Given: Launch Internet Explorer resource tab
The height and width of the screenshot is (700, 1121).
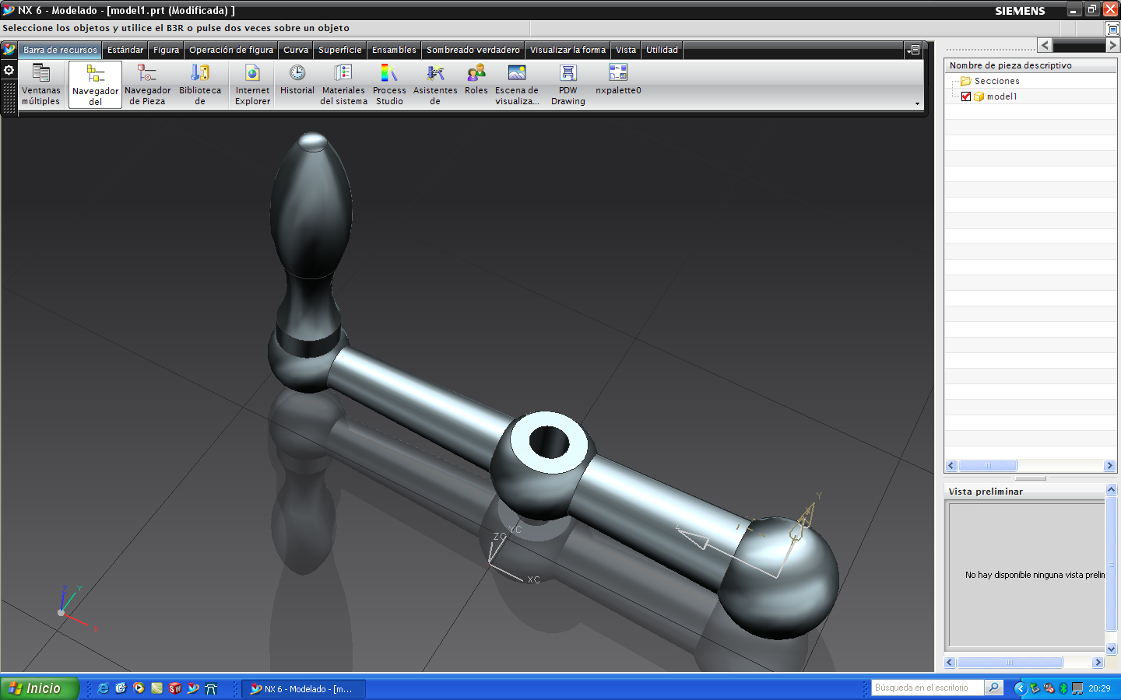Looking at the screenshot, I should [x=252, y=85].
